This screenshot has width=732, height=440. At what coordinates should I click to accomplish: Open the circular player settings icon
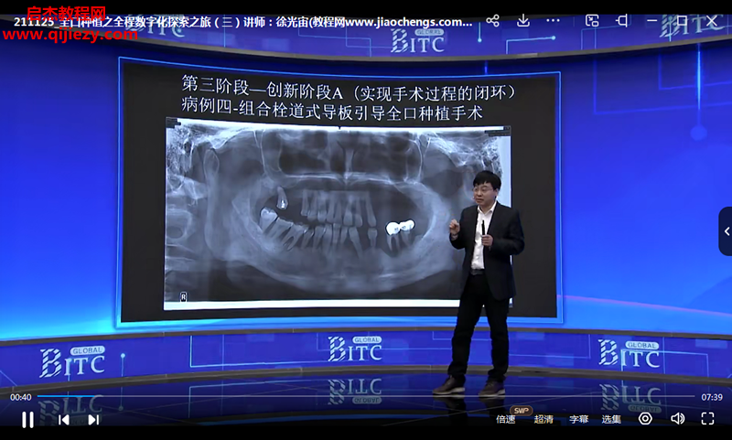coord(645,419)
